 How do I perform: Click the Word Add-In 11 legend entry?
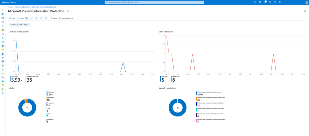[210, 110]
